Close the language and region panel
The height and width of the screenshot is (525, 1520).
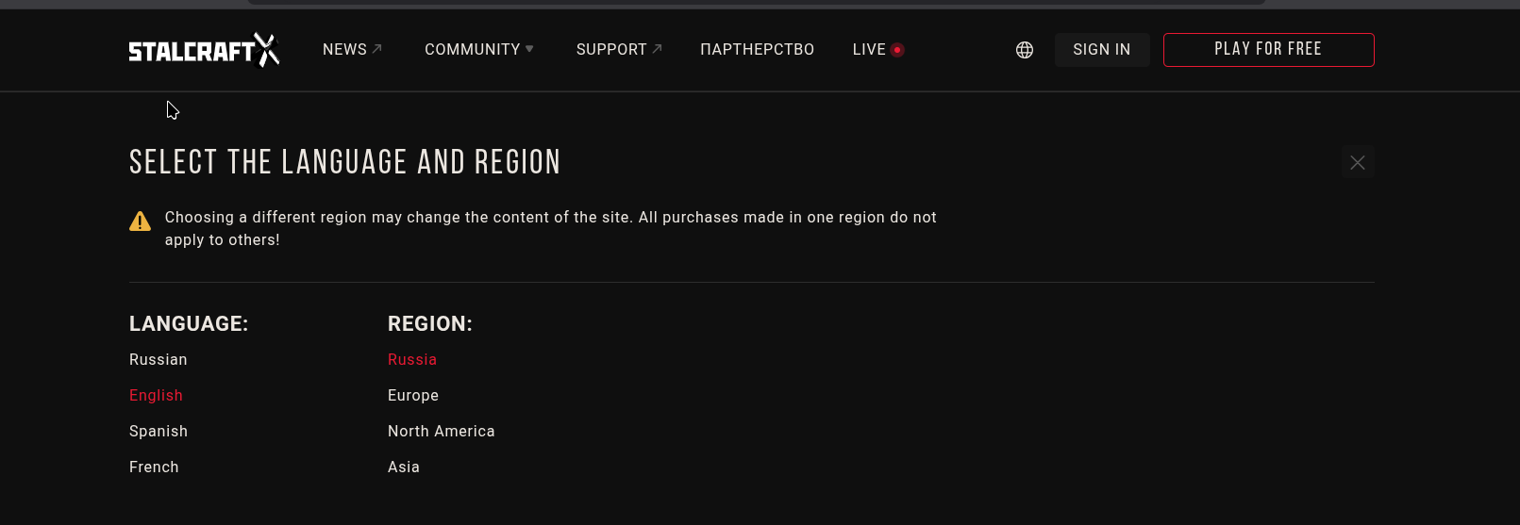[x=1358, y=163]
